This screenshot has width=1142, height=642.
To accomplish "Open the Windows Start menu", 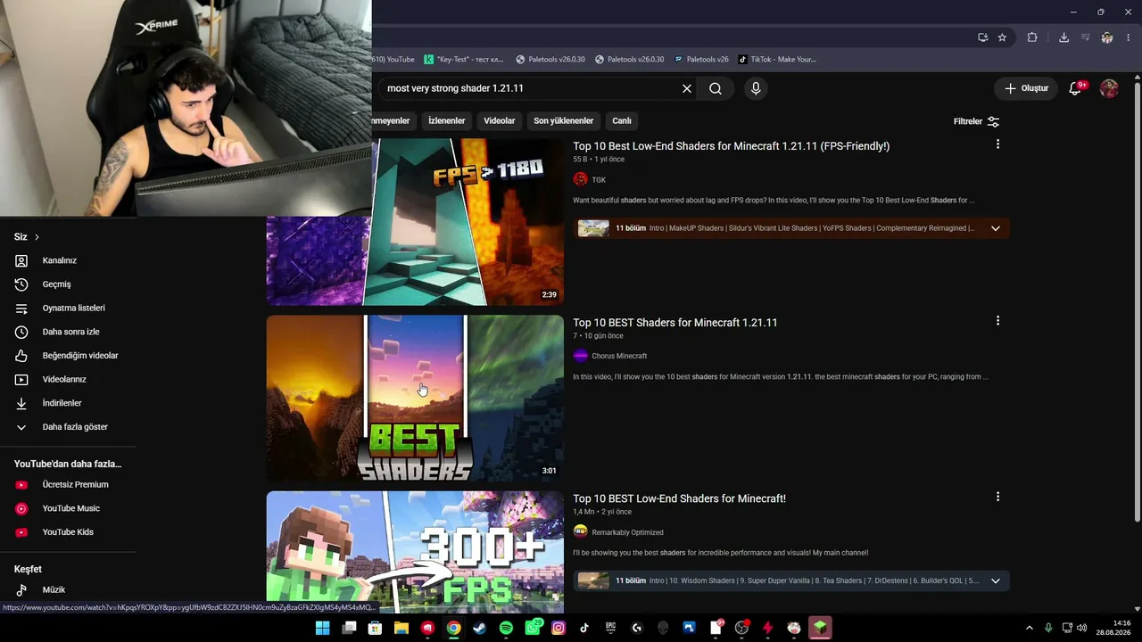I will pos(322,628).
